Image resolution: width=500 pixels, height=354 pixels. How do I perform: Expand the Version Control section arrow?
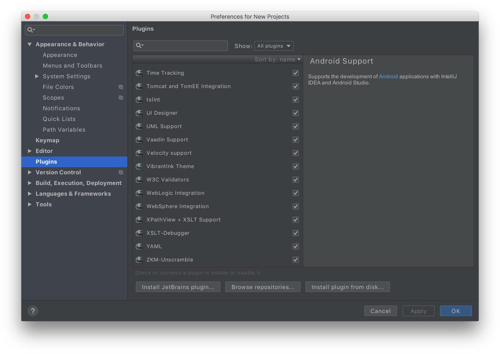pyautogui.click(x=30, y=173)
